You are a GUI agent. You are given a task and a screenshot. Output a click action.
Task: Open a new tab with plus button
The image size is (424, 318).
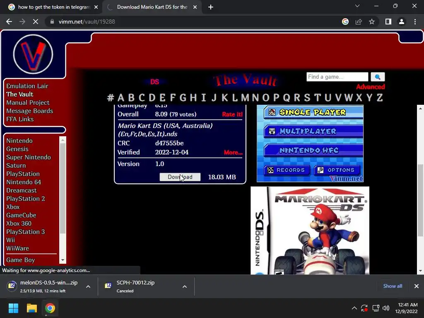(211, 7)
